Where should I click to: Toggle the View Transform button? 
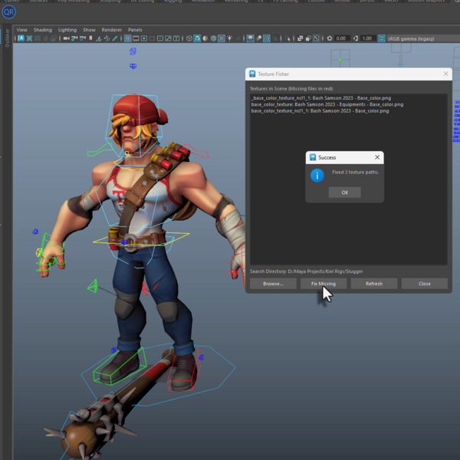pos(381,38)
